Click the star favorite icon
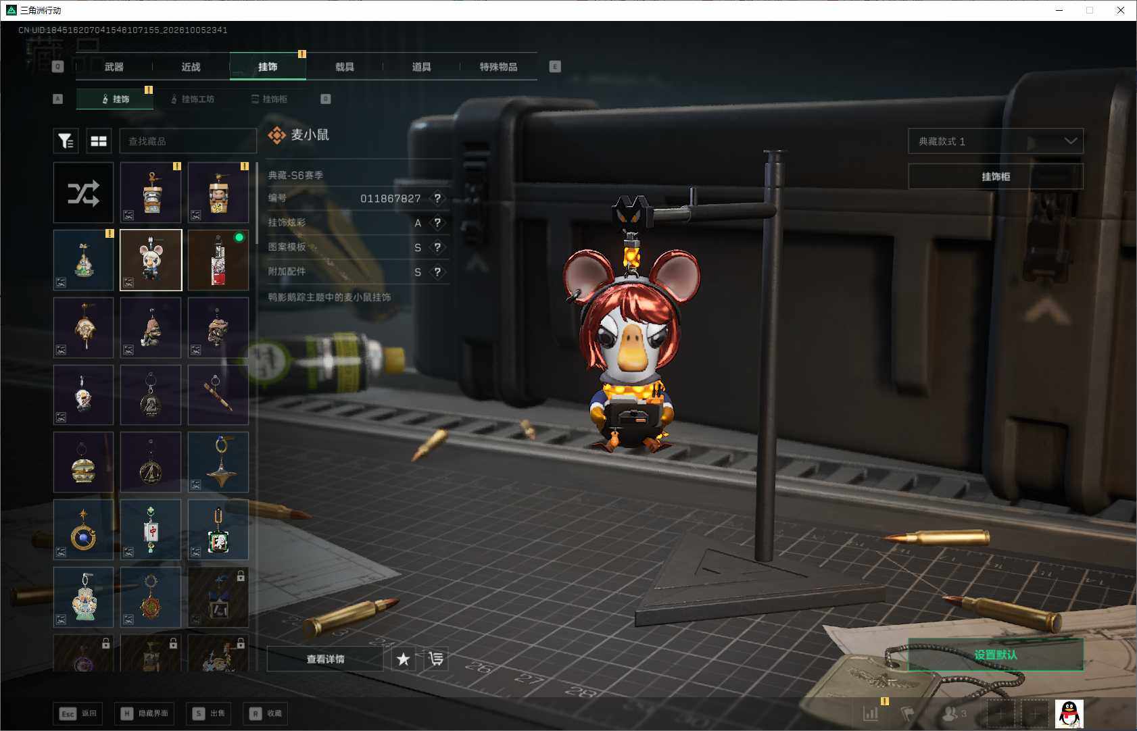The height and width of the screenshot is (731, 1137). pyautogui.click(x=403, y=659)
